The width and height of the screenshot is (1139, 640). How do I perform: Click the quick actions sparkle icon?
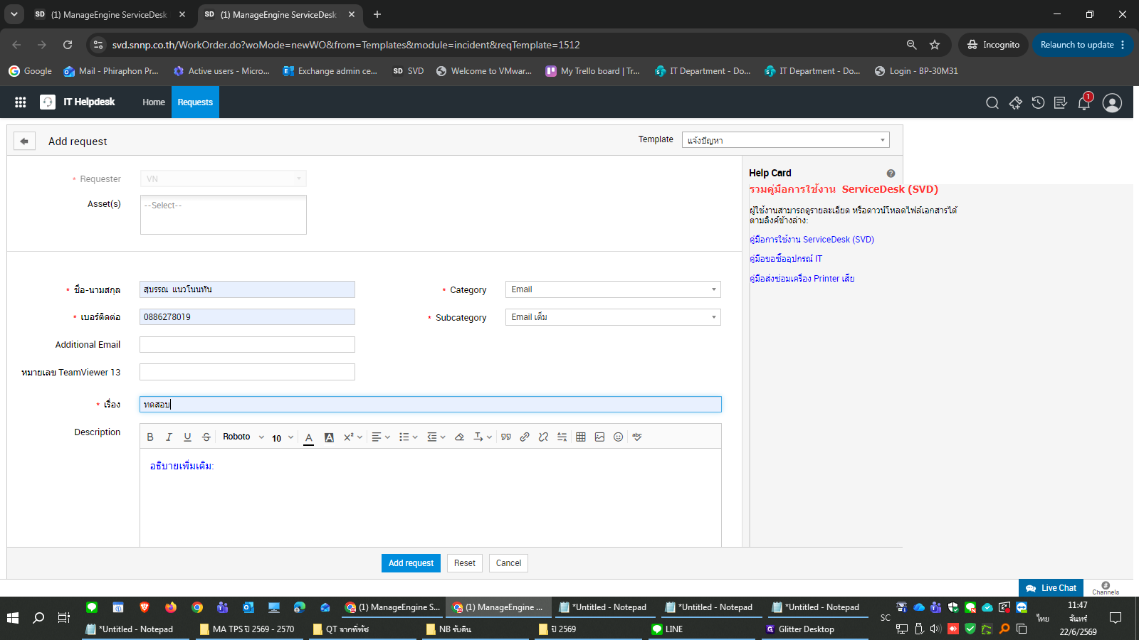tap(1015, 103)
